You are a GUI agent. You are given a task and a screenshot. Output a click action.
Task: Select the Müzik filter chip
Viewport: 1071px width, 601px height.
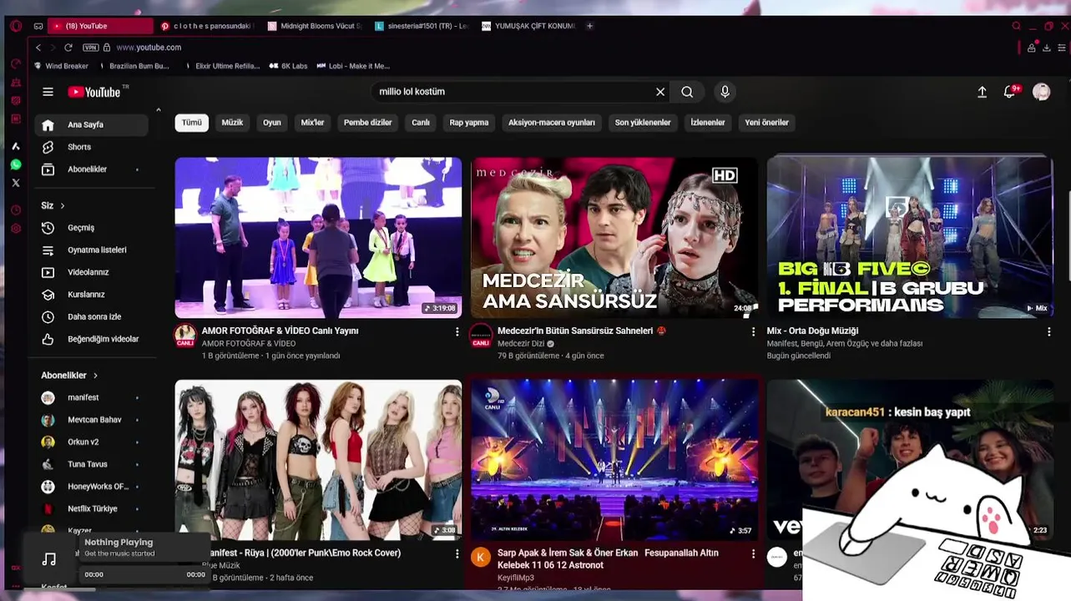coord(232,123)
